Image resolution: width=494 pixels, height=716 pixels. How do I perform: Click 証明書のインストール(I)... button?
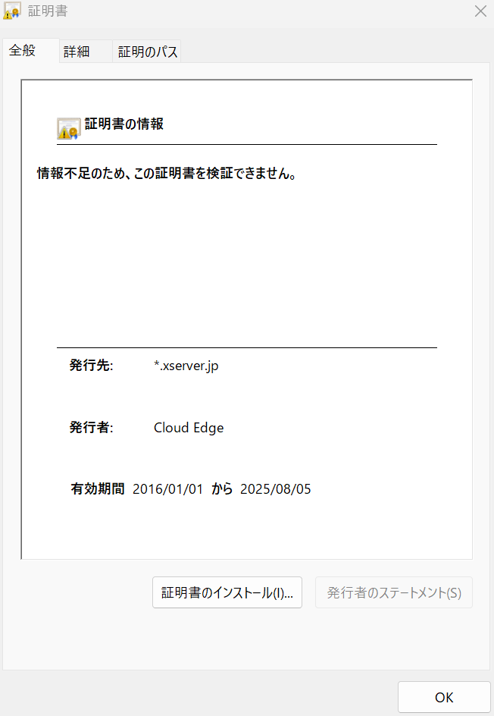coord(227,592)
